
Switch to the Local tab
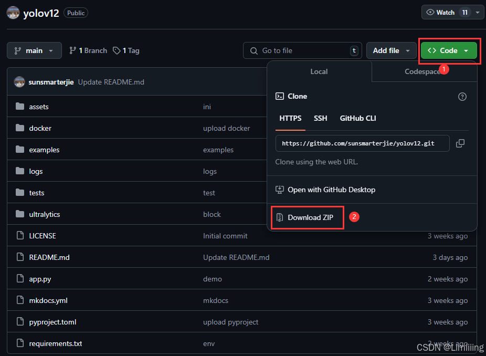319,71
